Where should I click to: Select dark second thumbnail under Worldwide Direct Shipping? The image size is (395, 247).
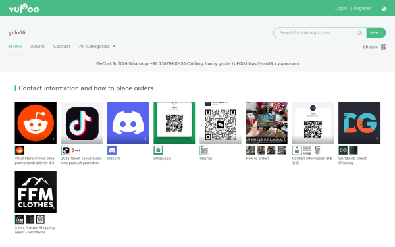pos(353,150)
